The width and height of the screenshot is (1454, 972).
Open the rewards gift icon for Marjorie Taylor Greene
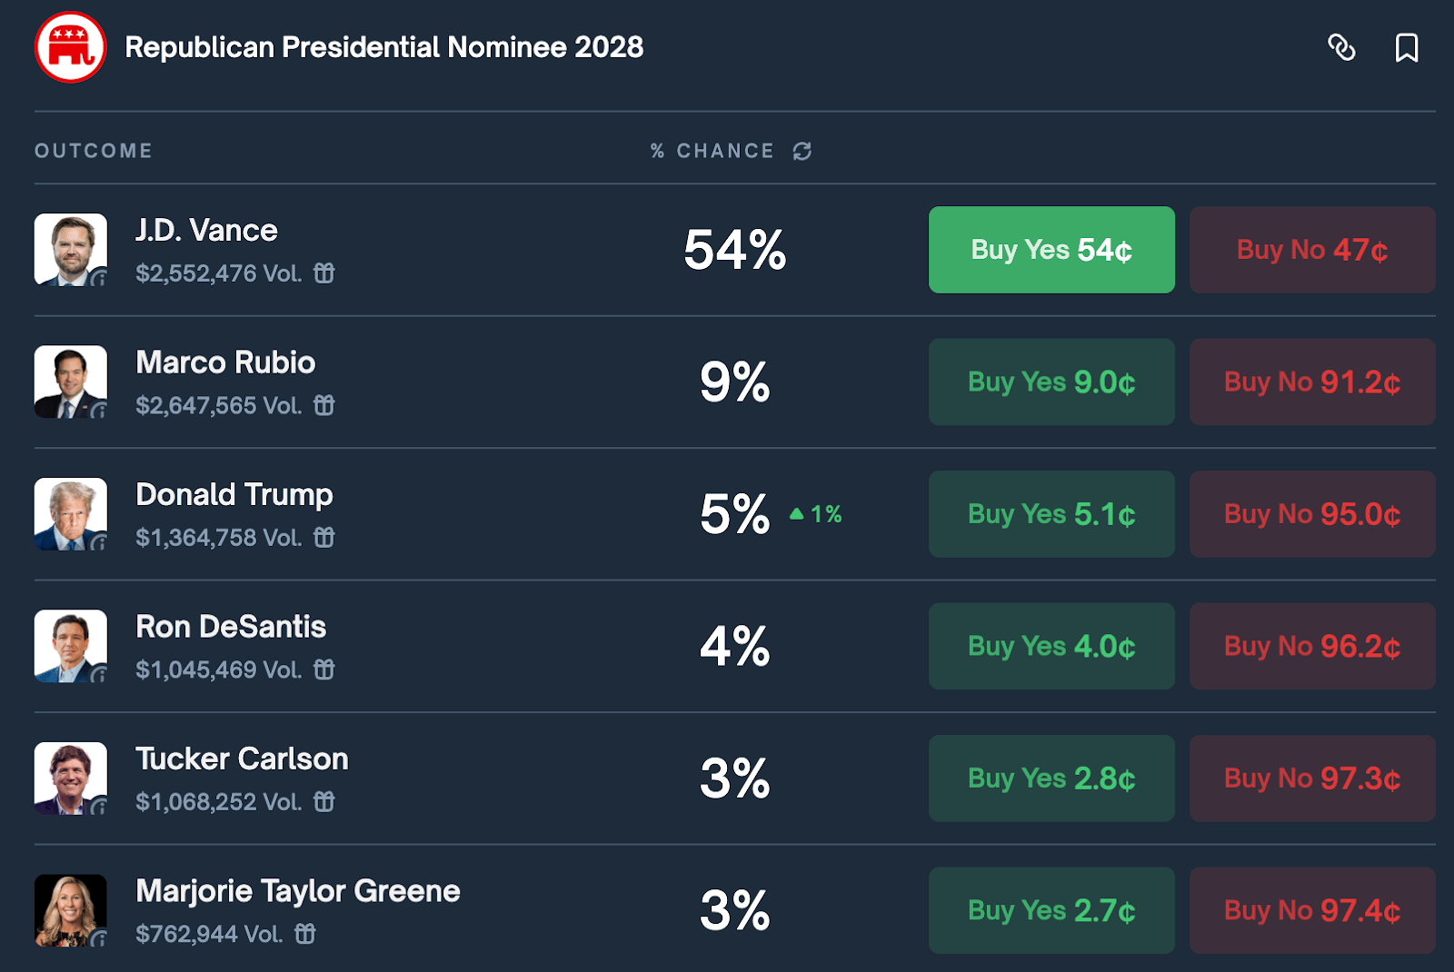tap(305, 934)
